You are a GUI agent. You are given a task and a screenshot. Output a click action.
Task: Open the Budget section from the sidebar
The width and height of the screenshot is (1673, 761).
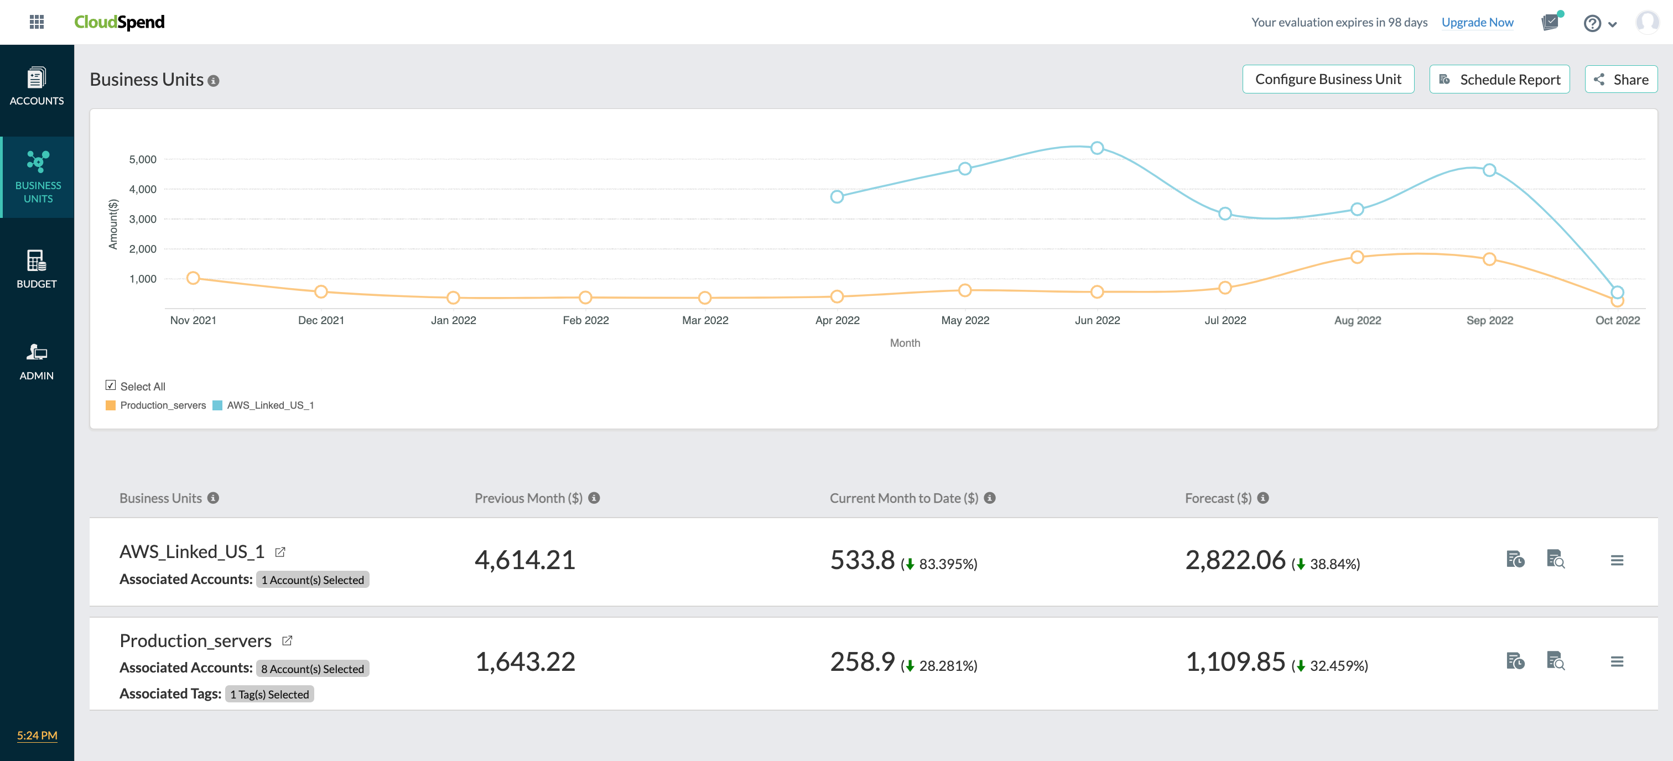pyautogui.click(x=36, y=268)
